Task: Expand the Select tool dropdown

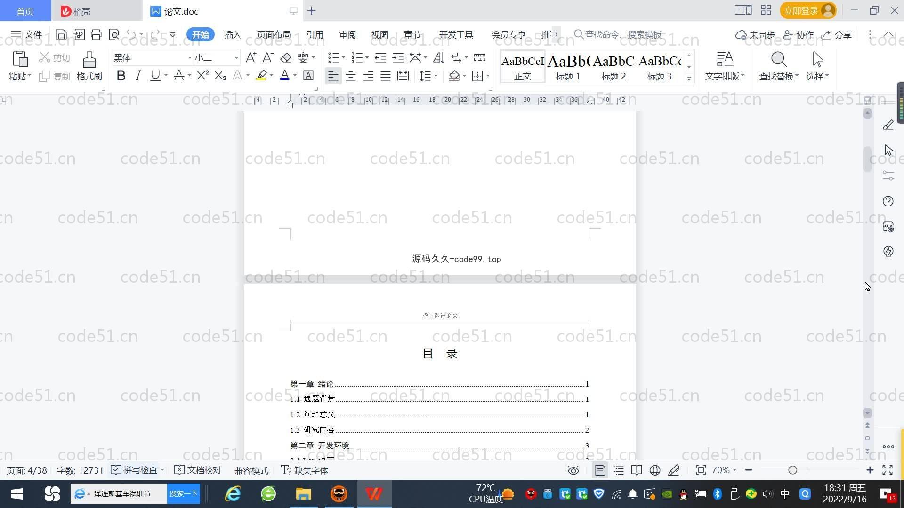Action: coord(827,76)
